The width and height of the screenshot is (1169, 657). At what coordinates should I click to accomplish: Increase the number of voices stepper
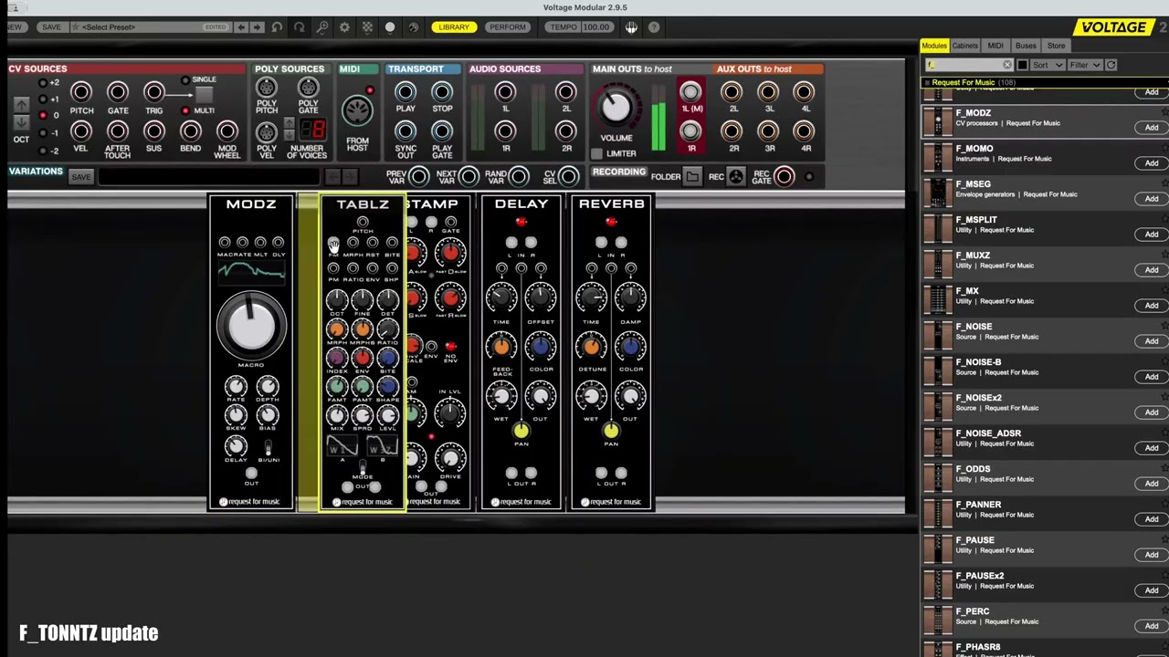click(x=290, y=123)
